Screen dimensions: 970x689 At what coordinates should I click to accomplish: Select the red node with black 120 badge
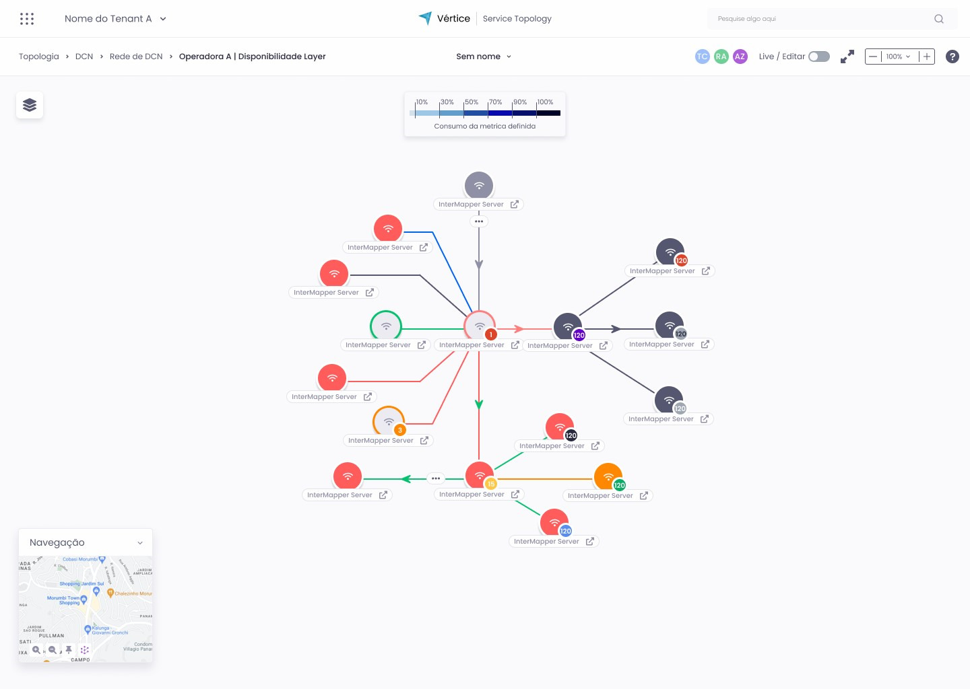point(560,427)
